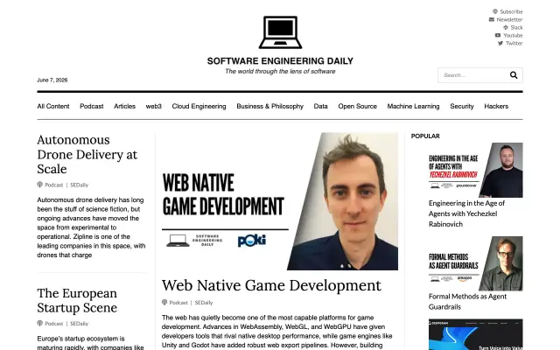The image size is (560, 350).
Task: Click tagline 'The world through the lens of software'
Action: coord(280,72)
